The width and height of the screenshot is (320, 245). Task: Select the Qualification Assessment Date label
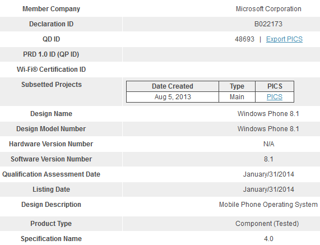click(x=51, y=174)
